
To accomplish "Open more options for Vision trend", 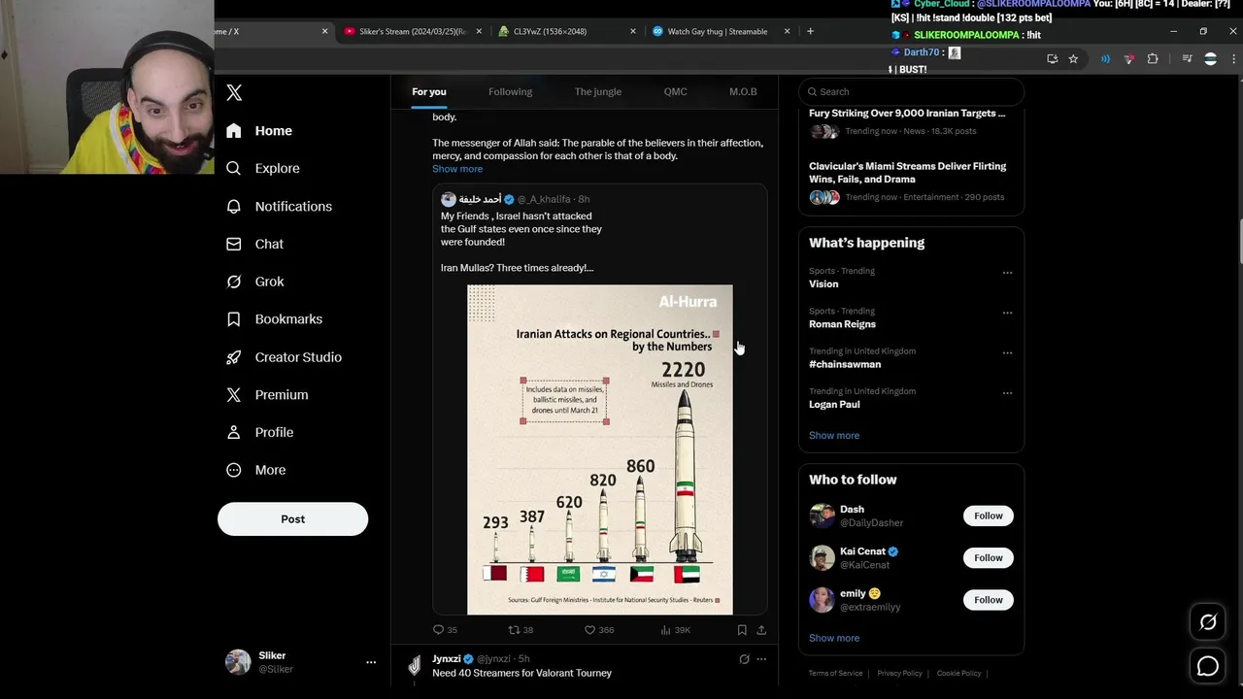I will [x=1007, y=273].
